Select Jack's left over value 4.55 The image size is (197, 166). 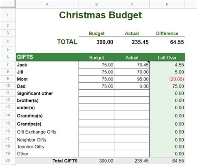(167, 65)
